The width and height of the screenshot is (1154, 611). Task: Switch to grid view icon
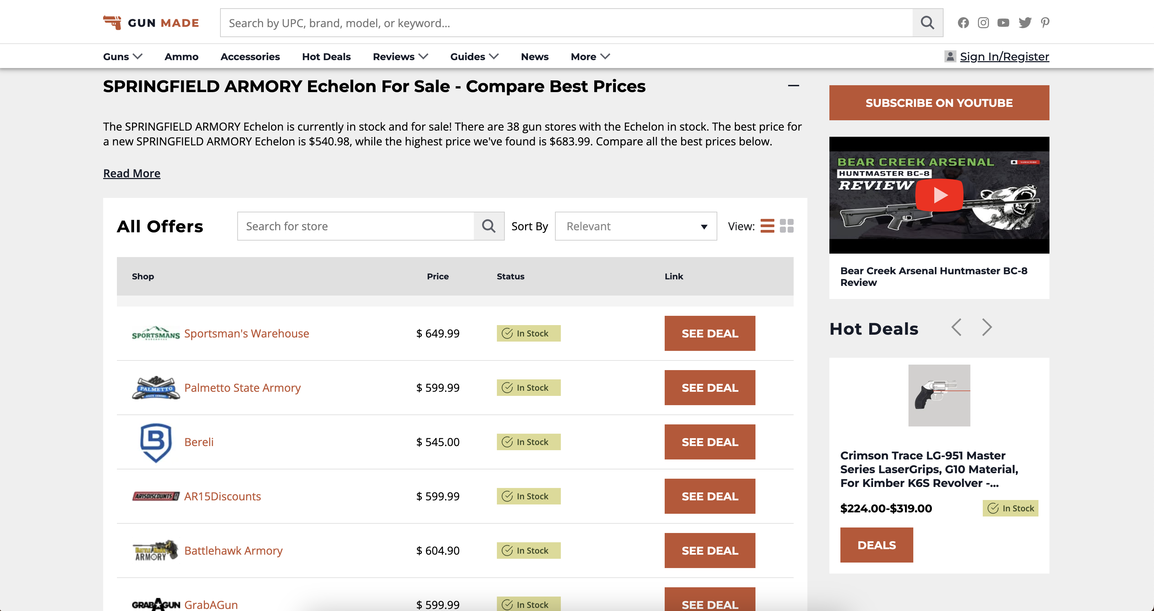click(787, 226)
